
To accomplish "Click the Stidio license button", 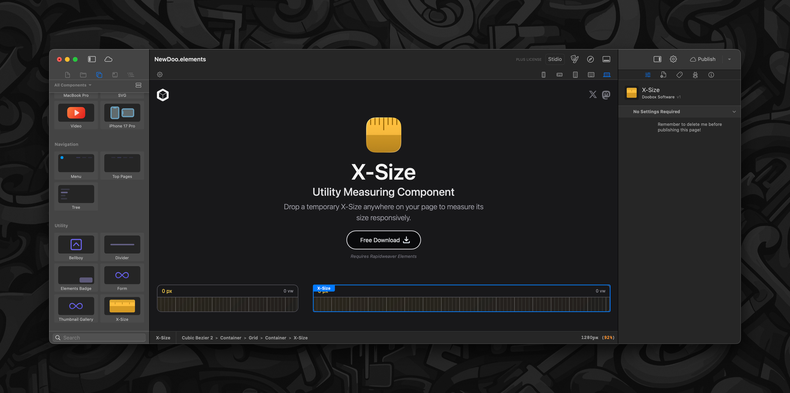I will click(x=555, y=59).
